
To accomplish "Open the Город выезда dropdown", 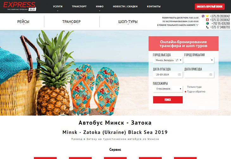I will [x=168, y=60].
